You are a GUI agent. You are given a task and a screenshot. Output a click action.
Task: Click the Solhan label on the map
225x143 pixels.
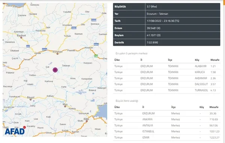50,96
